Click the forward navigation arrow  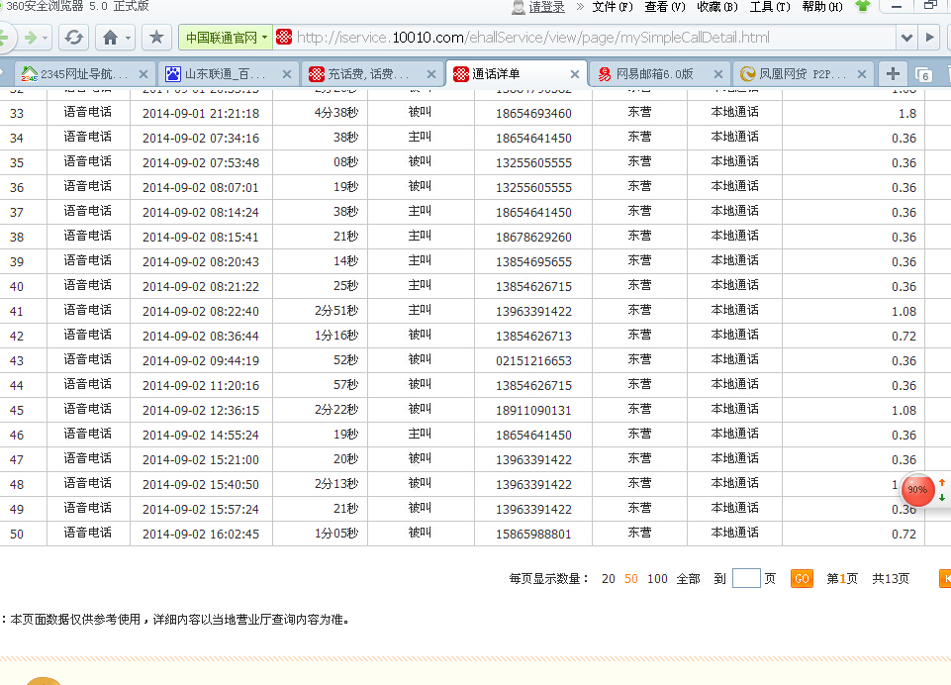[x=32, y=39]
